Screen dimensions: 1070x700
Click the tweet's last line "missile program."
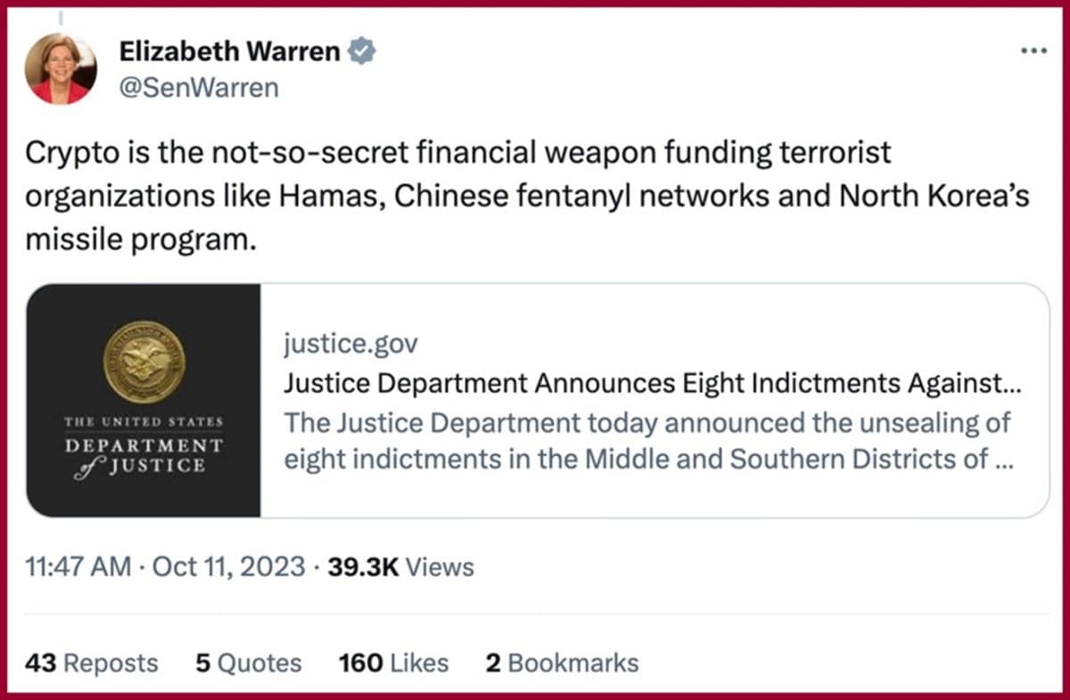click(x=141, y=240)
